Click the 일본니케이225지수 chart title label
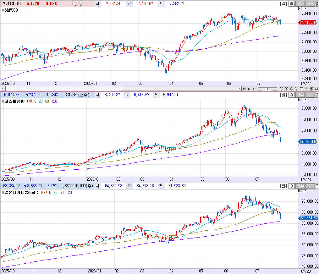 [x=22, y=192]
